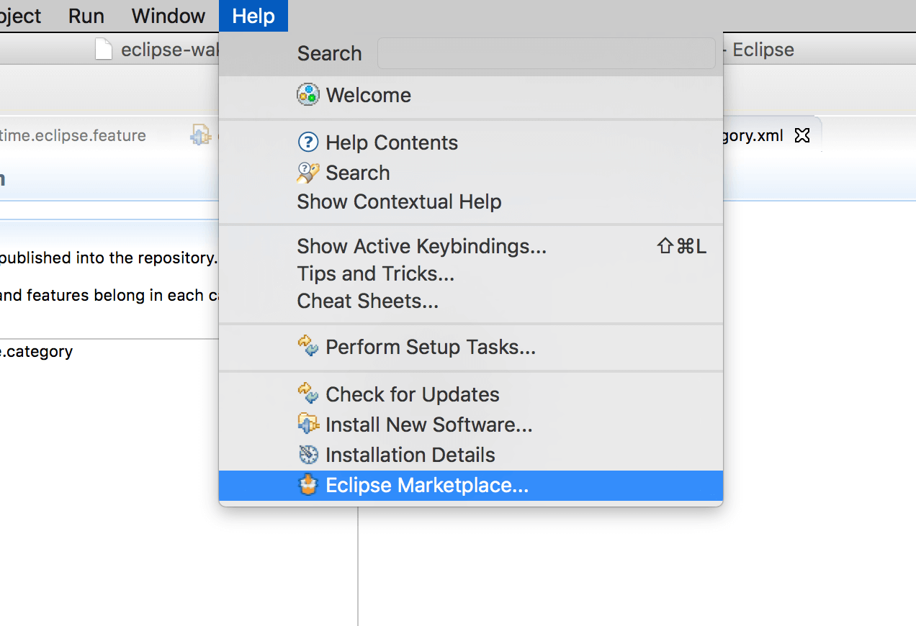Choose Installation Details menu item

click(471, 455)
